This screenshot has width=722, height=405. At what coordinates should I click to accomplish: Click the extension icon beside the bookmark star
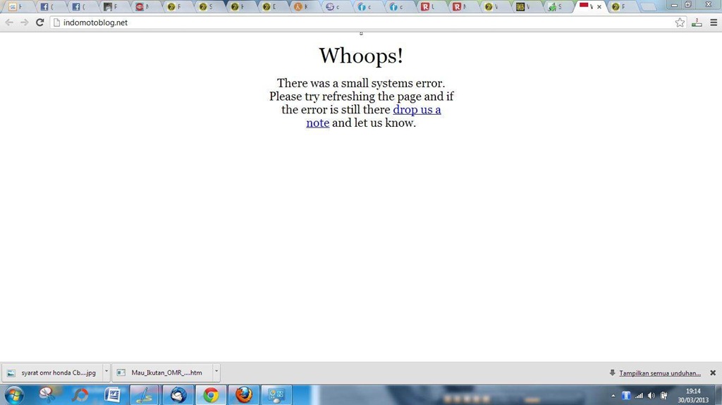(x=697, y=23)
